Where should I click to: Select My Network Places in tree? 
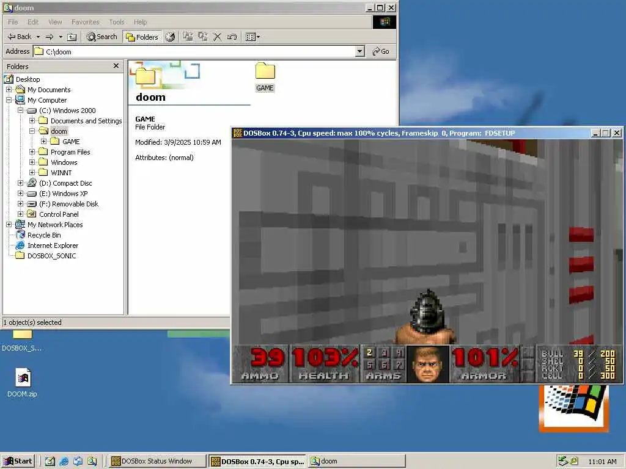click(x=55, y=225)
